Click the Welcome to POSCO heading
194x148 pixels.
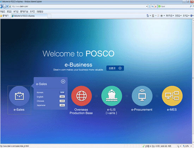[x=78, y=53]
